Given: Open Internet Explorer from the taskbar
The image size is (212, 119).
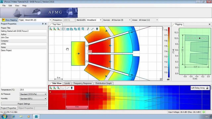Looking at the screenshot, I should [x=14, y=116].
